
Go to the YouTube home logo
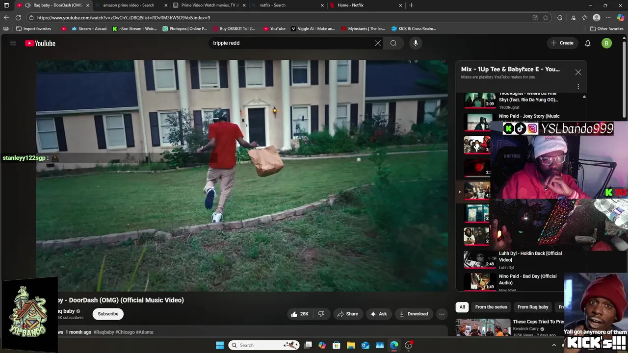pos(40,43)
